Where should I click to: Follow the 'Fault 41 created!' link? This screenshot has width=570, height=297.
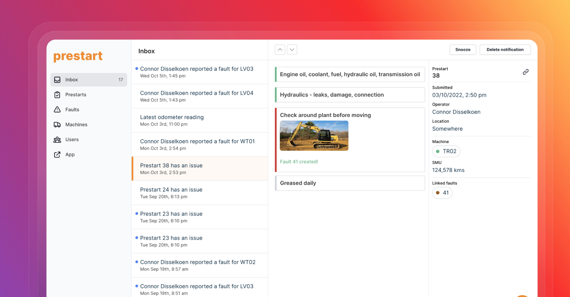(299, 162)
